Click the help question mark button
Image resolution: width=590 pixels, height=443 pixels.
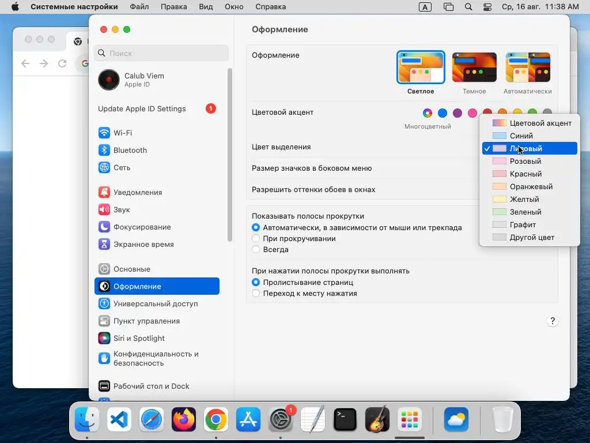553,321
